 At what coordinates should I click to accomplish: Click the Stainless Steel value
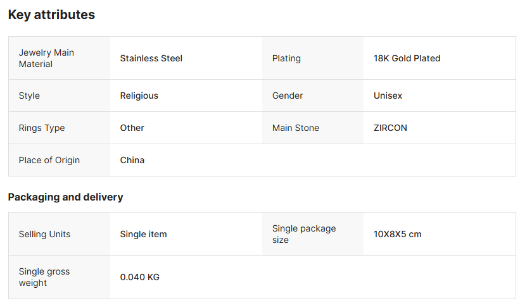click(x=151, y=58)
